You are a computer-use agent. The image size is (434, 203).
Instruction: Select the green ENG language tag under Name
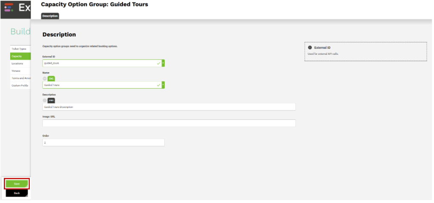51,79
